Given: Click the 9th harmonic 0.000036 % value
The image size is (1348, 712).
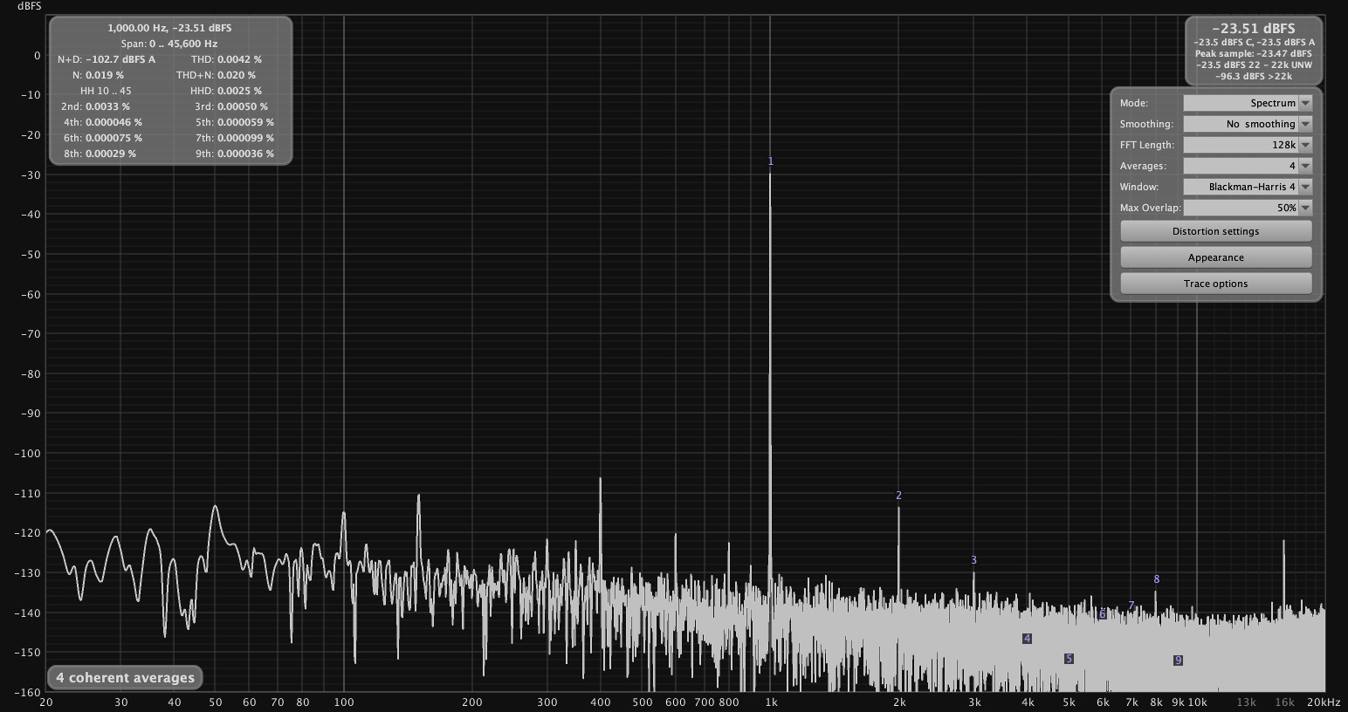Looking at the screenshot, I should [x=245, y=154].
